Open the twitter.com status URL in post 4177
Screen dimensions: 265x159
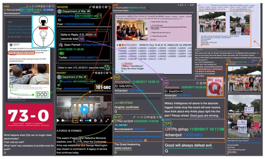click(138, 138)
